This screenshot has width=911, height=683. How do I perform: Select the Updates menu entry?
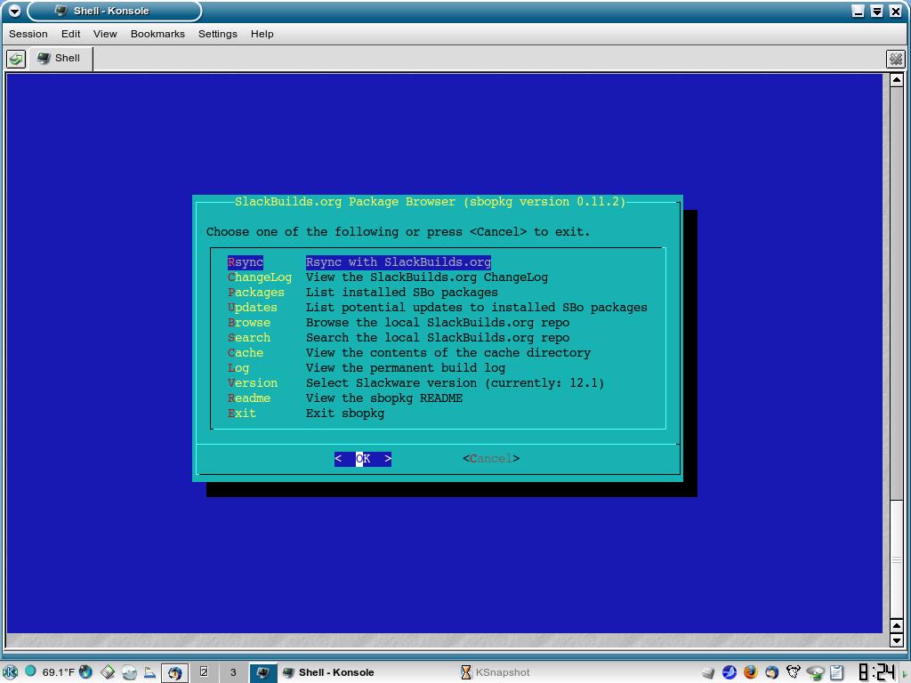[x=252, y=307]
